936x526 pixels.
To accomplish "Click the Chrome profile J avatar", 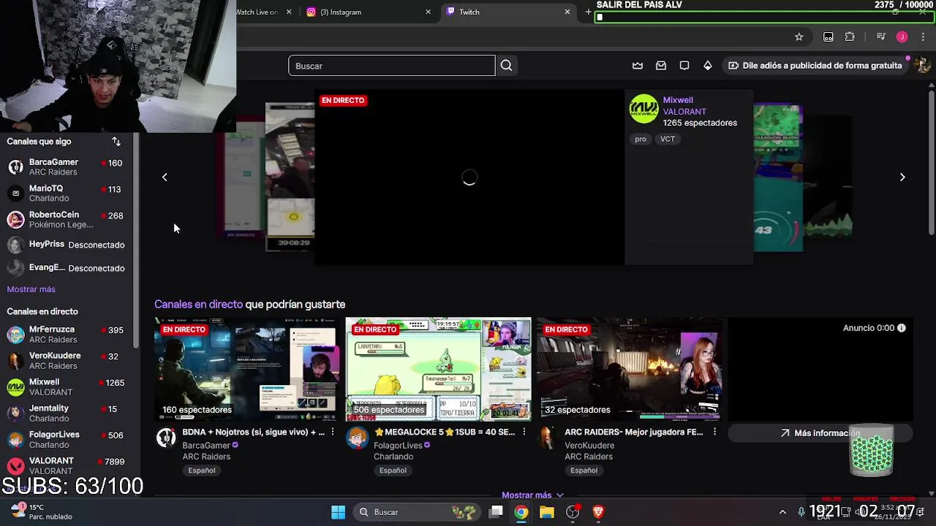I will 902,37.
